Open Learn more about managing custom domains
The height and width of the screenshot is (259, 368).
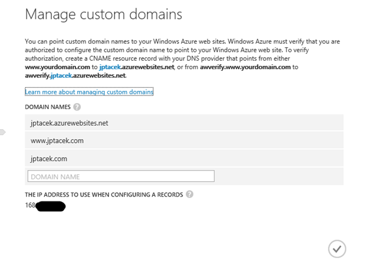click(89, 92)
